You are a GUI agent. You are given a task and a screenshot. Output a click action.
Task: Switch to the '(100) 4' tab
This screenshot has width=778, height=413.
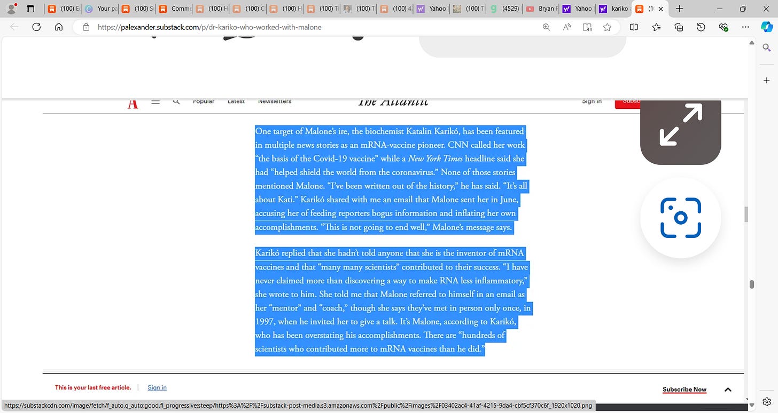(x=395, y=9)
